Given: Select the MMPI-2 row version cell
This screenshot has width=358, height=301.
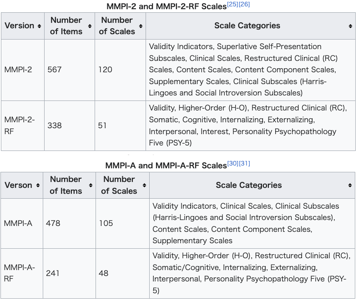Looking at the screenshot, I should 23,70.
